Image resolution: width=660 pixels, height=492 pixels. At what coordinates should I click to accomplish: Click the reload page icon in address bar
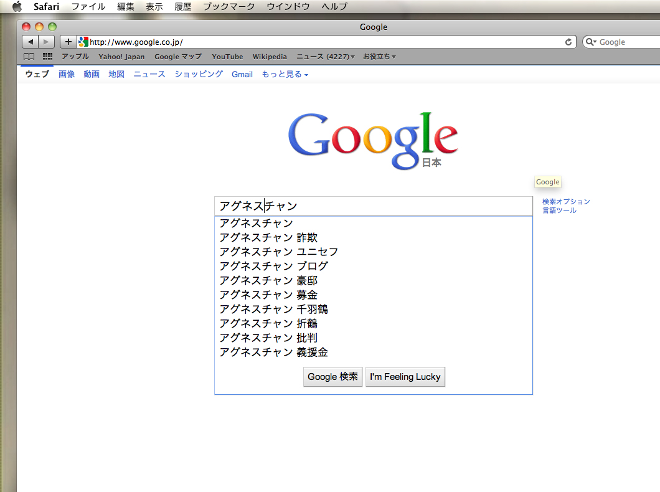pos(568,42)
